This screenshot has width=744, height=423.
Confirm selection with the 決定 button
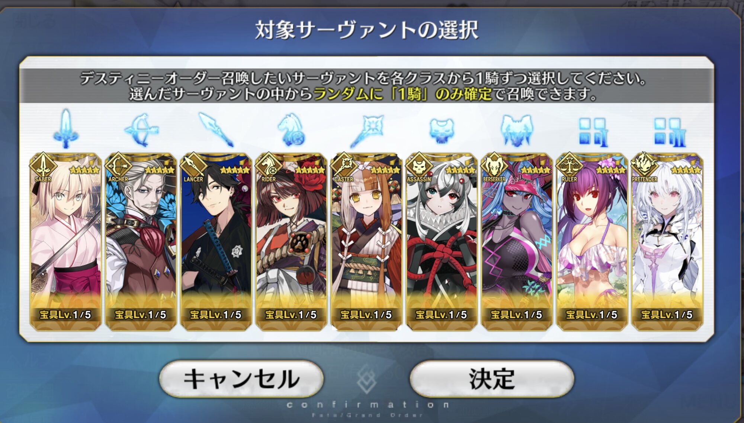tap(492, 379)
